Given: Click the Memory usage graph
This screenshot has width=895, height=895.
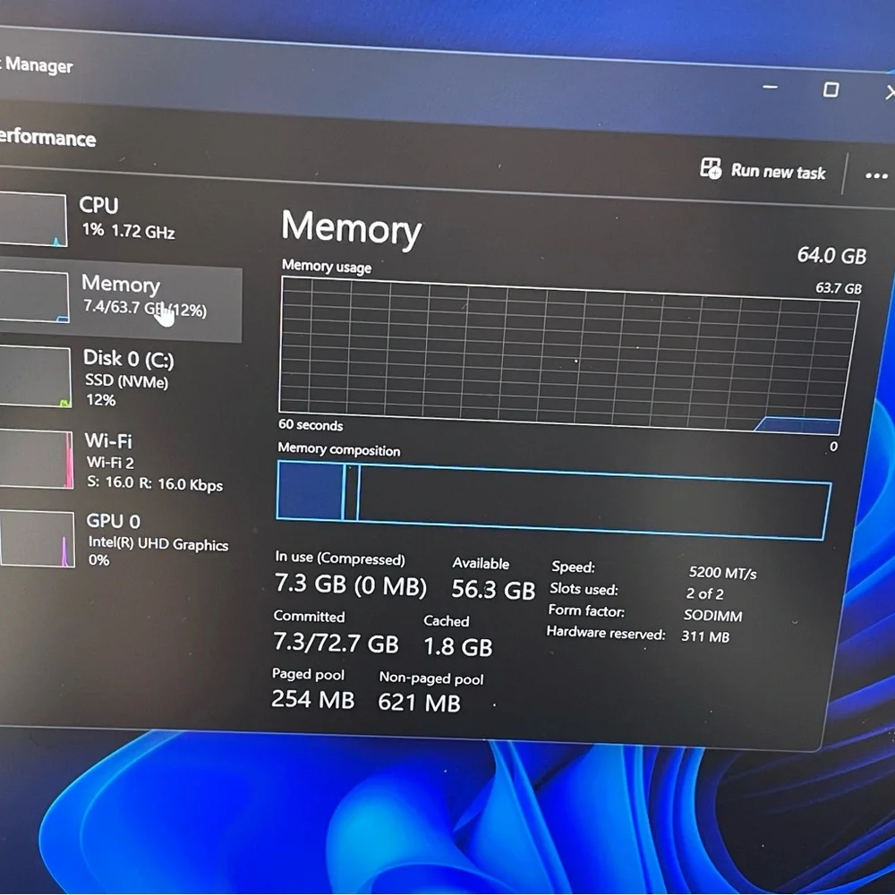Looking at the screenshot, I should pyautogui.click(x=567, y=354).
